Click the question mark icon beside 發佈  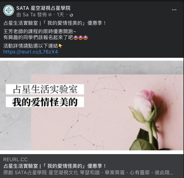coord(50,15)
